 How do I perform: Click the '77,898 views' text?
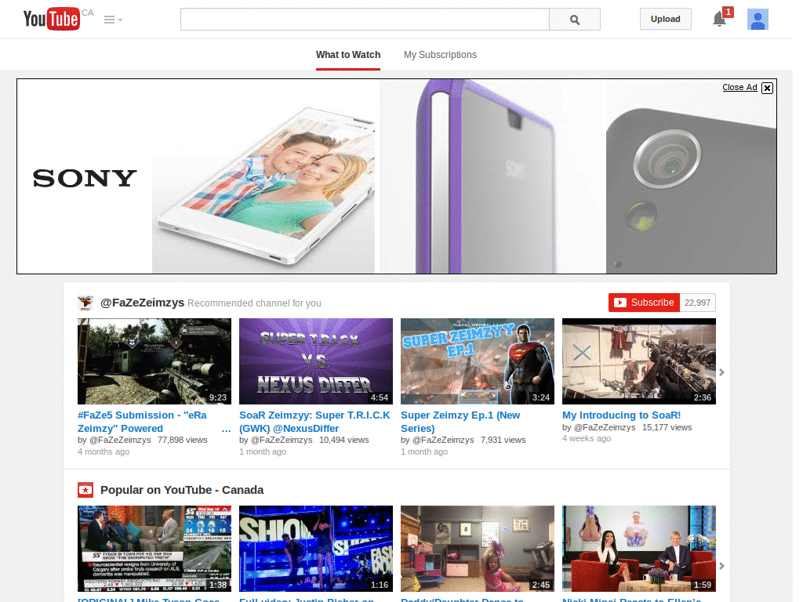[182, 440]
